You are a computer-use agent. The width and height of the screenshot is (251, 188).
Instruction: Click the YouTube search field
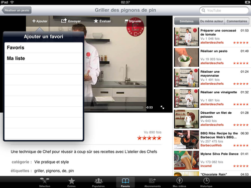tap(224, 11)
